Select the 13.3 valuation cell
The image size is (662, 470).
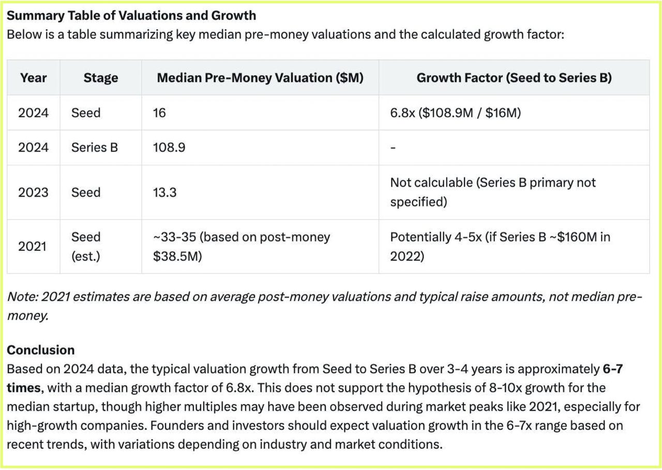click(x=260, y=193)
